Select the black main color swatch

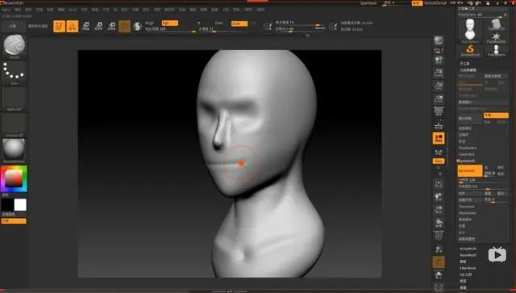pos(7,205)
